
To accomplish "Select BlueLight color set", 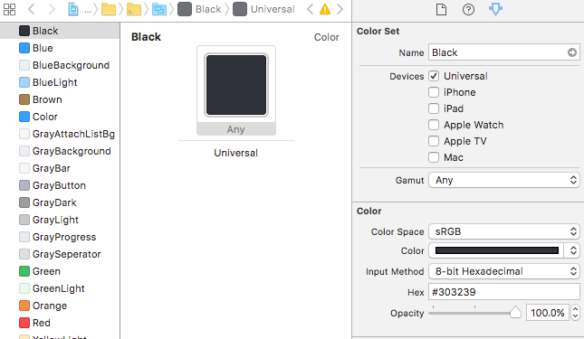I will tap(60, 82).
